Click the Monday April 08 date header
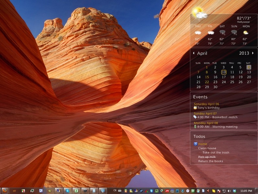Screen dimensions: 258x194 [206, 123]
